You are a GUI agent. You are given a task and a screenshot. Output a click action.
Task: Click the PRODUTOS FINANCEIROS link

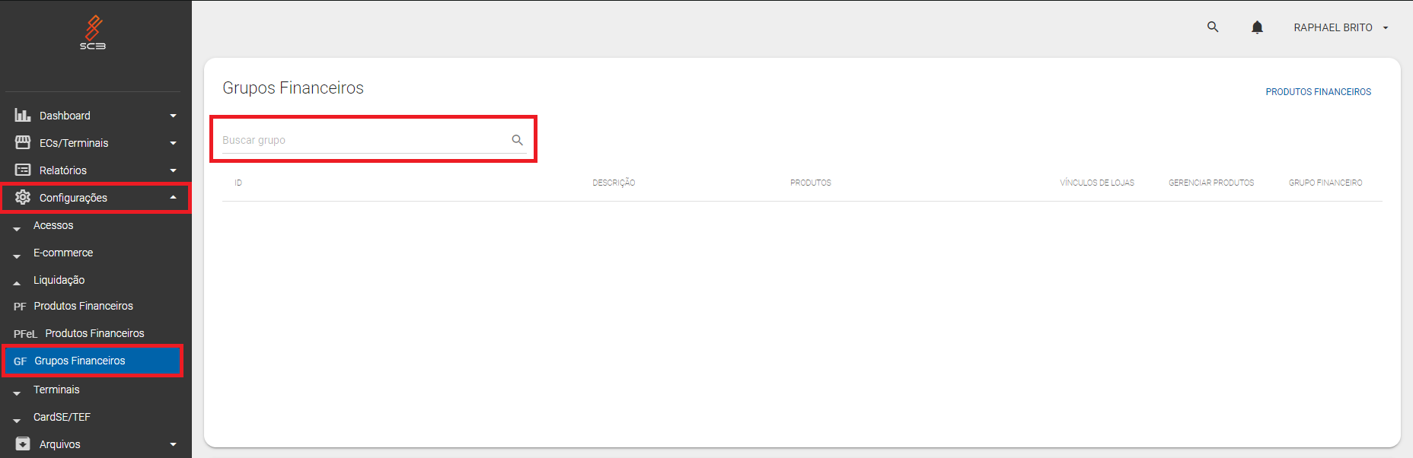(1318, 92)
